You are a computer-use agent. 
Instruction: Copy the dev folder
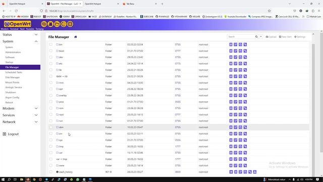click(x=240, y=57)
